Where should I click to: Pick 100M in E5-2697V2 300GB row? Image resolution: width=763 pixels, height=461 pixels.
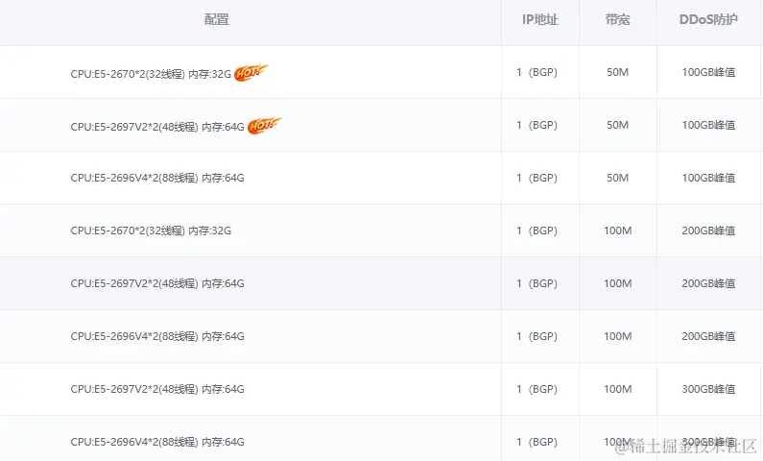click(x=617, y=389)
